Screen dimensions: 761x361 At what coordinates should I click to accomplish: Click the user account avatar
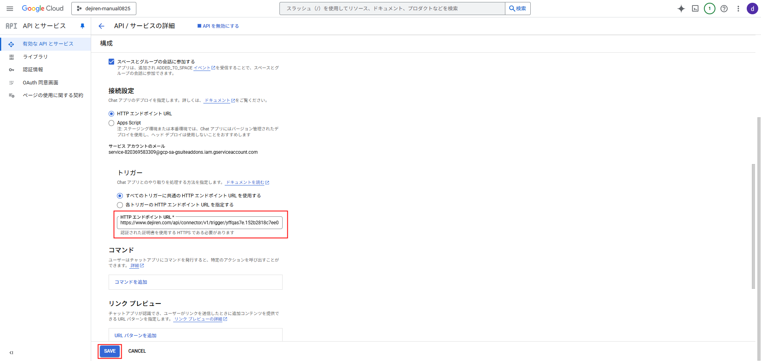752,9
